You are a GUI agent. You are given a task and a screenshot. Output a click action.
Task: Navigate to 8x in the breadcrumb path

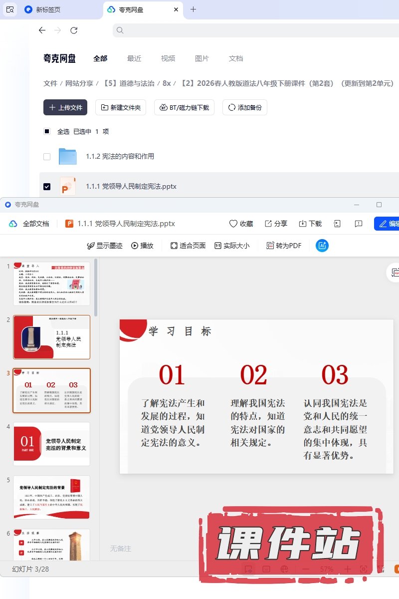[x=167, y=83]
